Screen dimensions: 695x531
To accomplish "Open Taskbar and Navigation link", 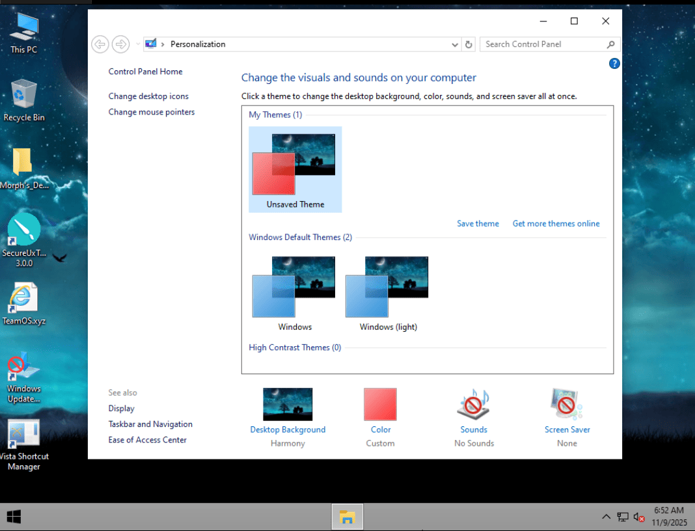I will click(150, 424).
